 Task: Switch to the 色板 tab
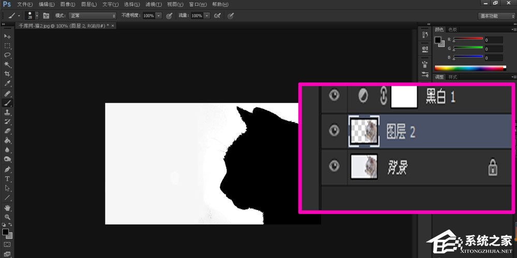coord(452,29)
